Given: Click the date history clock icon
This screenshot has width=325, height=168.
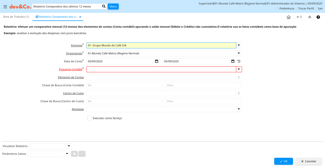Looking at the screenshot, I should pyautogui.click(x=239, y=61).
